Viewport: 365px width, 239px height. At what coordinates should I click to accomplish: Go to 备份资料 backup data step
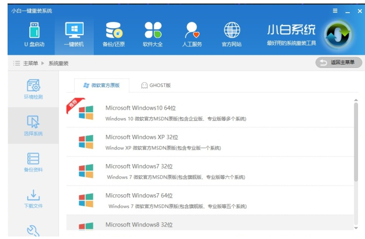pyautogui.click(x=33, y=162)
